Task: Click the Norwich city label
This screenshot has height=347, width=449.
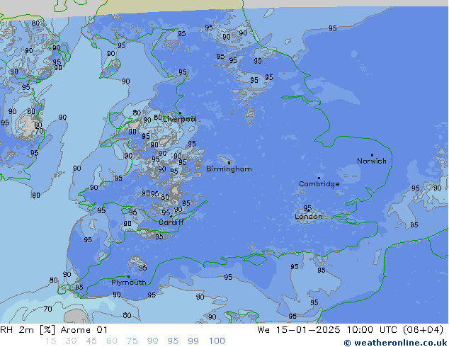Action: click(371, 161)
